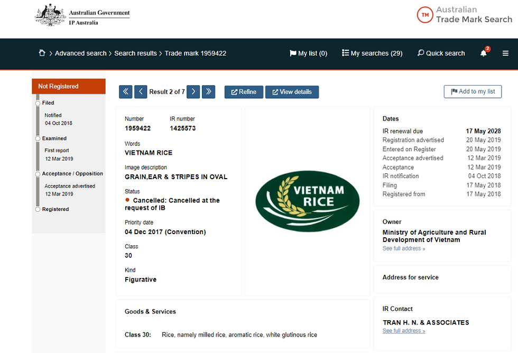Click owner name Ministry of Agriculture

pos(434,236)
